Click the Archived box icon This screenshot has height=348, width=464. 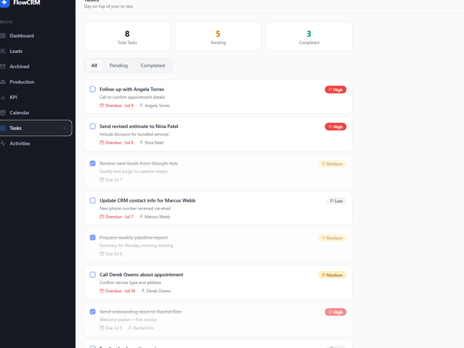[x=3, y=66]
